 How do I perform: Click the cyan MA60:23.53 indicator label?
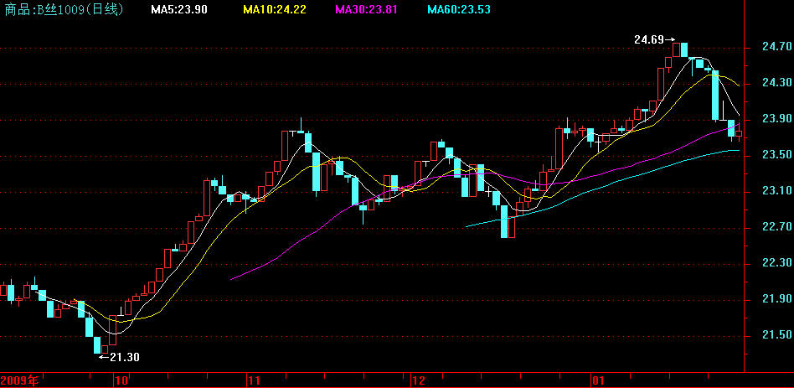[x=459, y=9]
